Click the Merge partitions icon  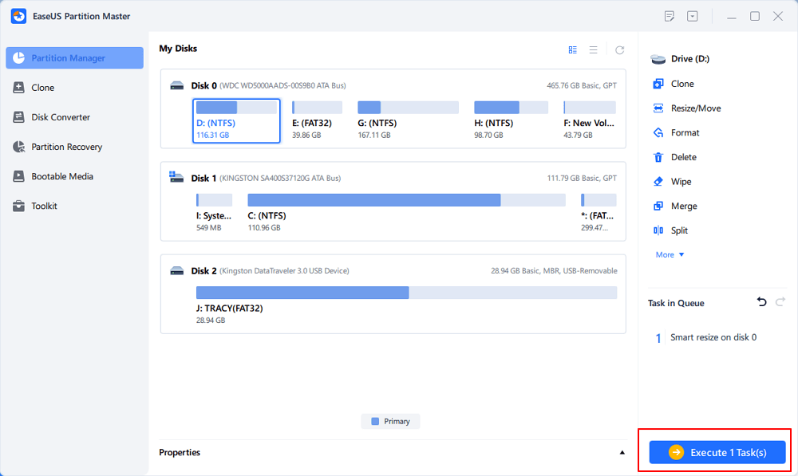pos(658,207)
